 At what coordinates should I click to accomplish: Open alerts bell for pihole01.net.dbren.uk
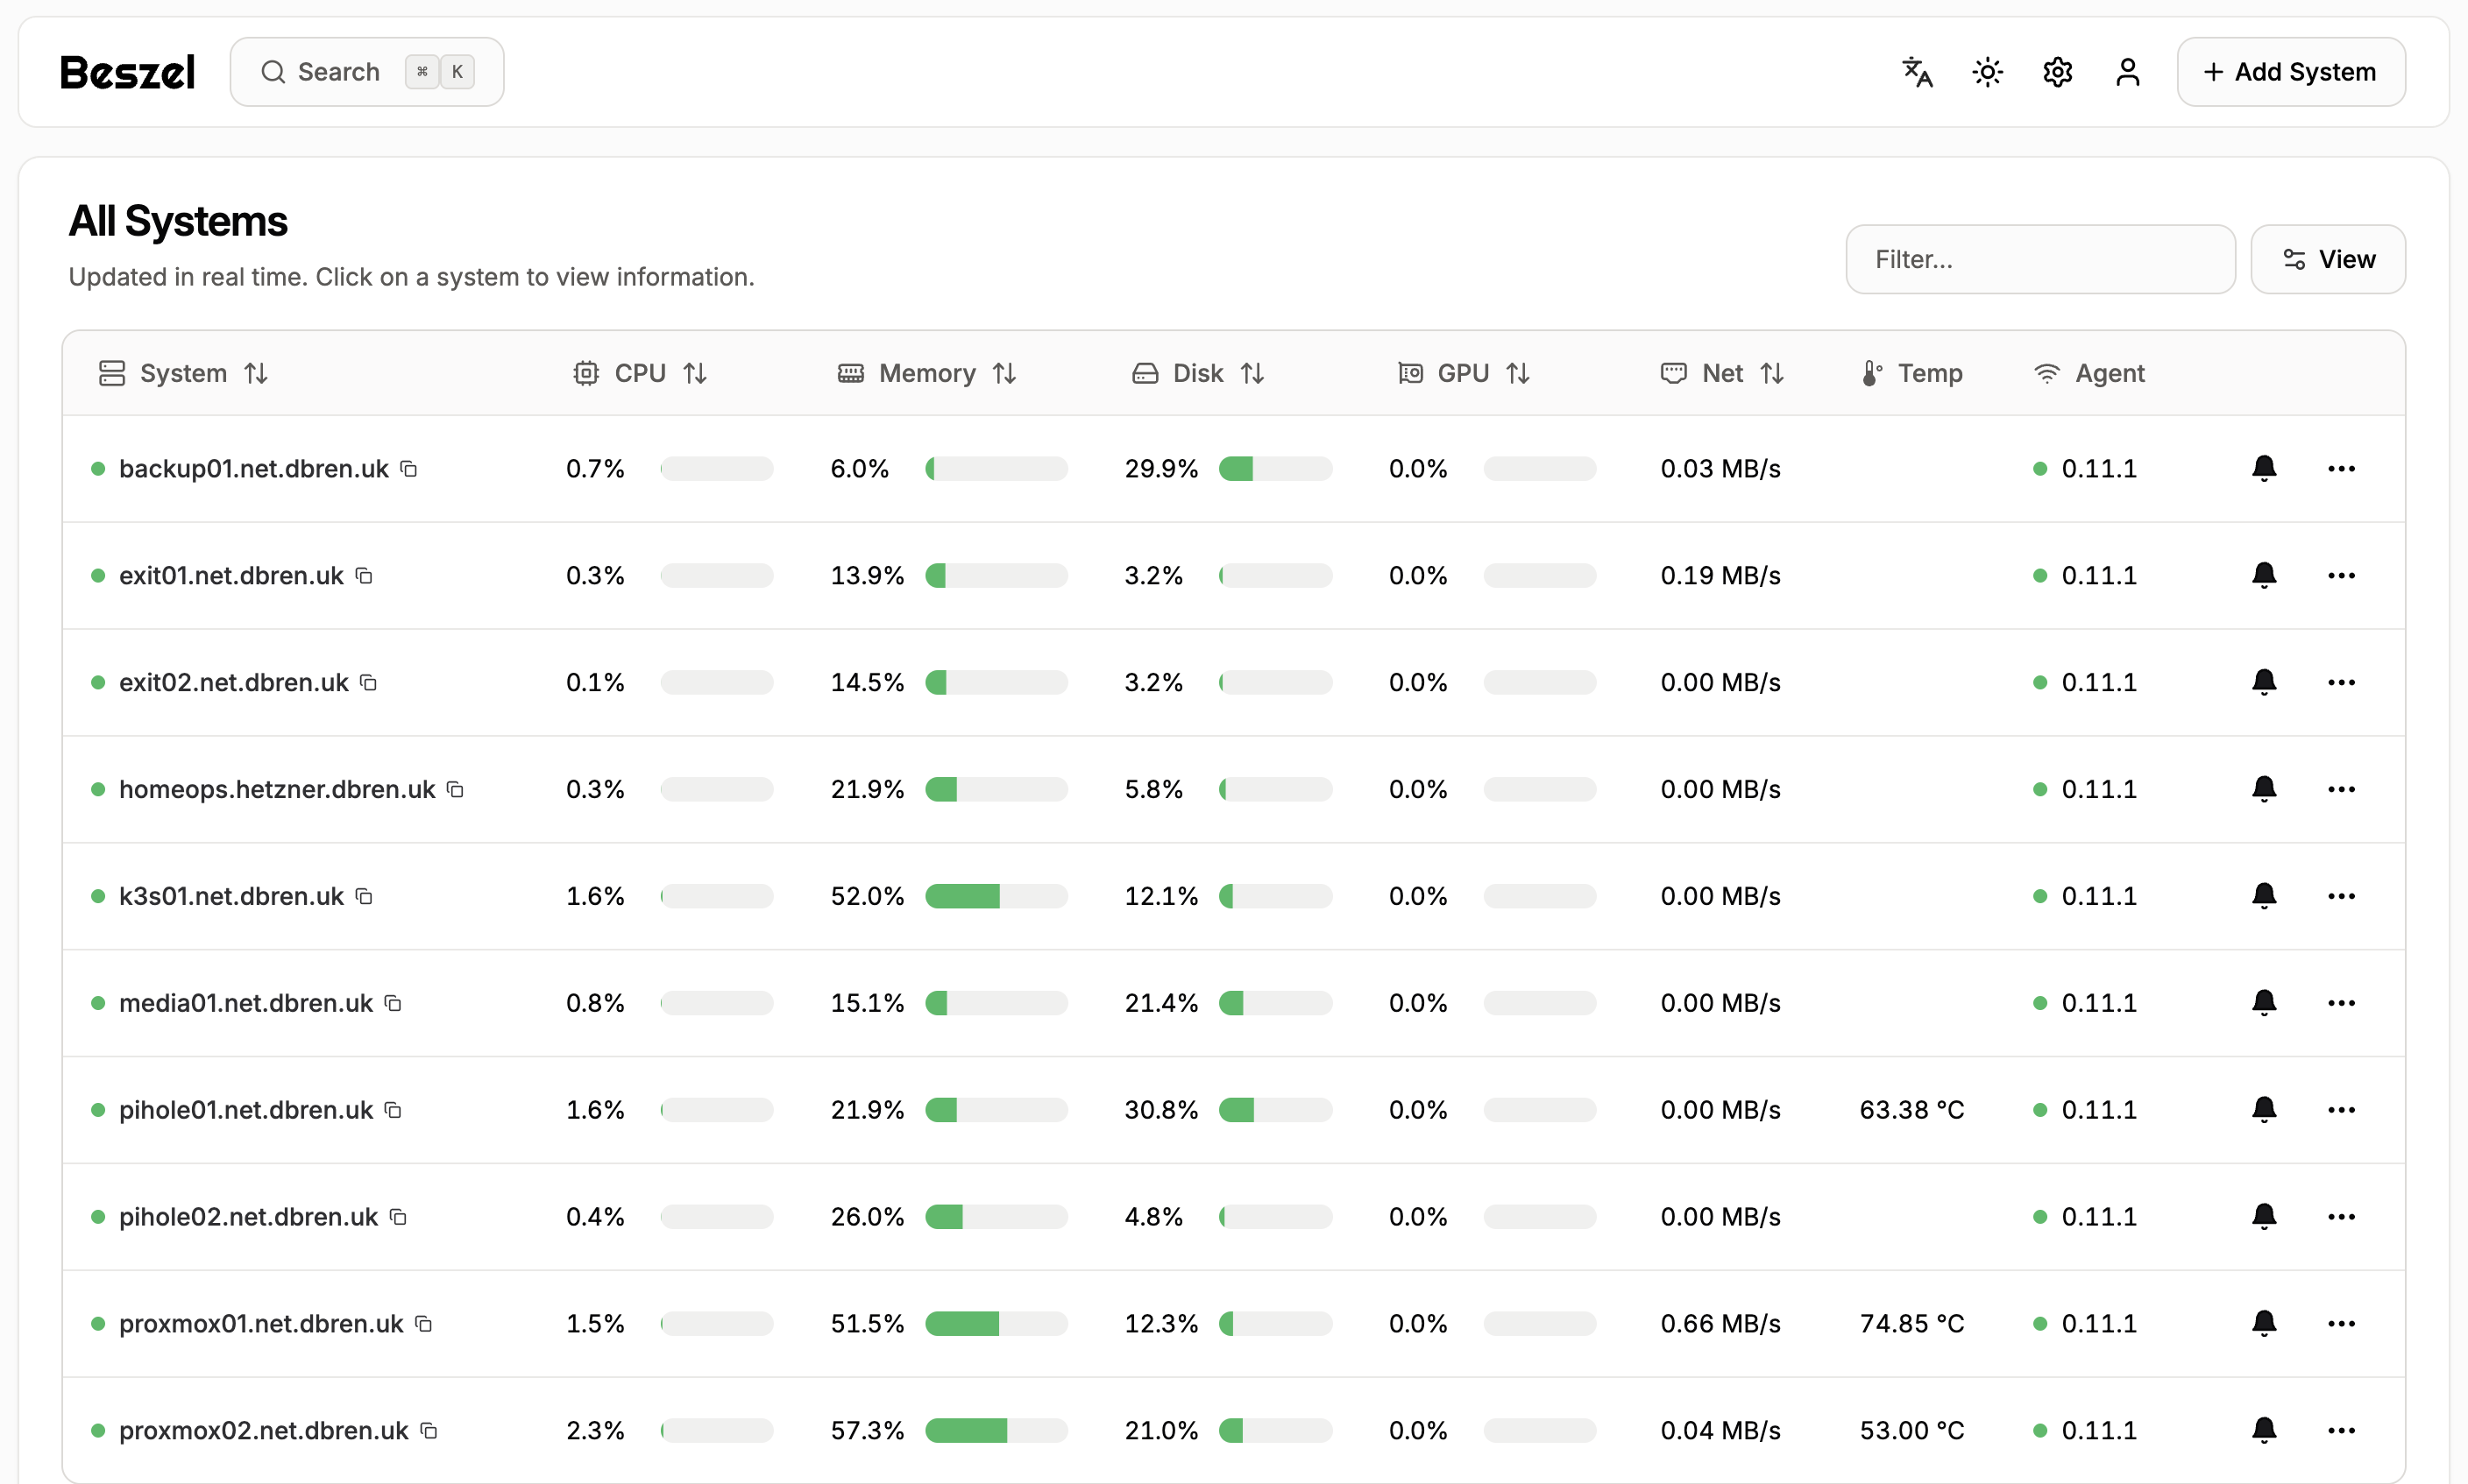pos(2264,1110)
